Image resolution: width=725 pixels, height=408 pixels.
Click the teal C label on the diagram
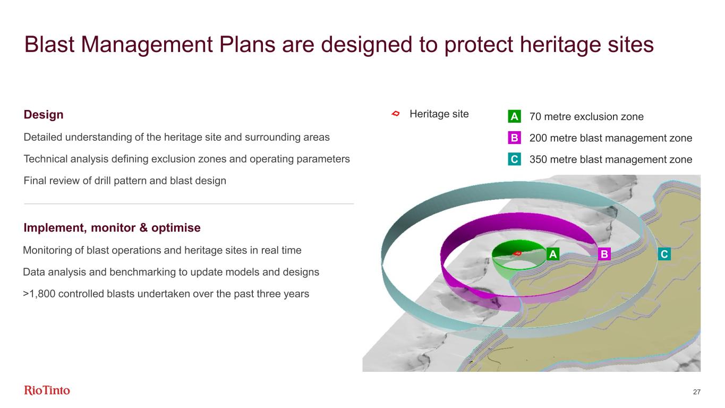[x=664, y=254]
